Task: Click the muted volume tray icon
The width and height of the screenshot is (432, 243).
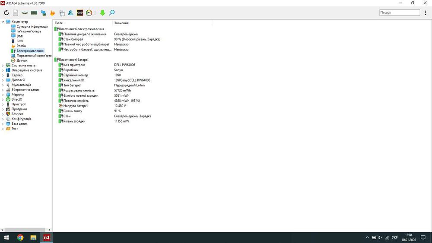Action: (x=380, y=237)
